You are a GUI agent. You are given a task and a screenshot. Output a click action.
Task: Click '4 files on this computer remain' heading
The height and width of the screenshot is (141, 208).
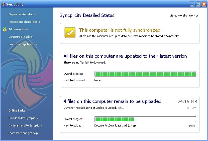(x=112, y=101)
